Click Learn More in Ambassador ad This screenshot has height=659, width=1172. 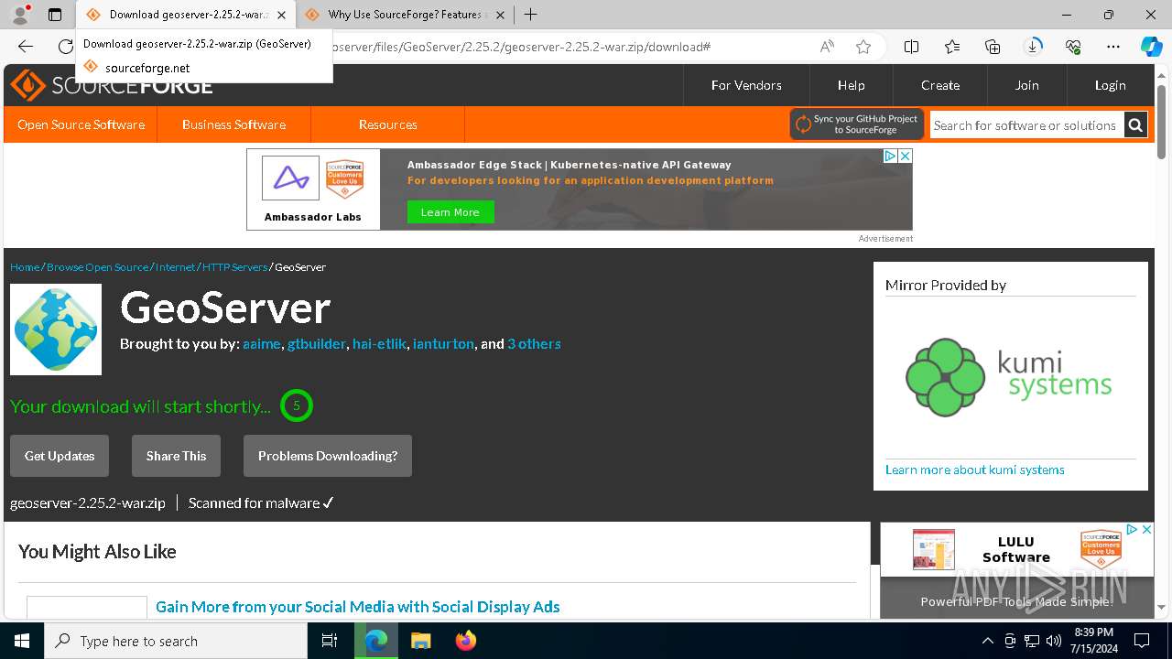point(450,212)
